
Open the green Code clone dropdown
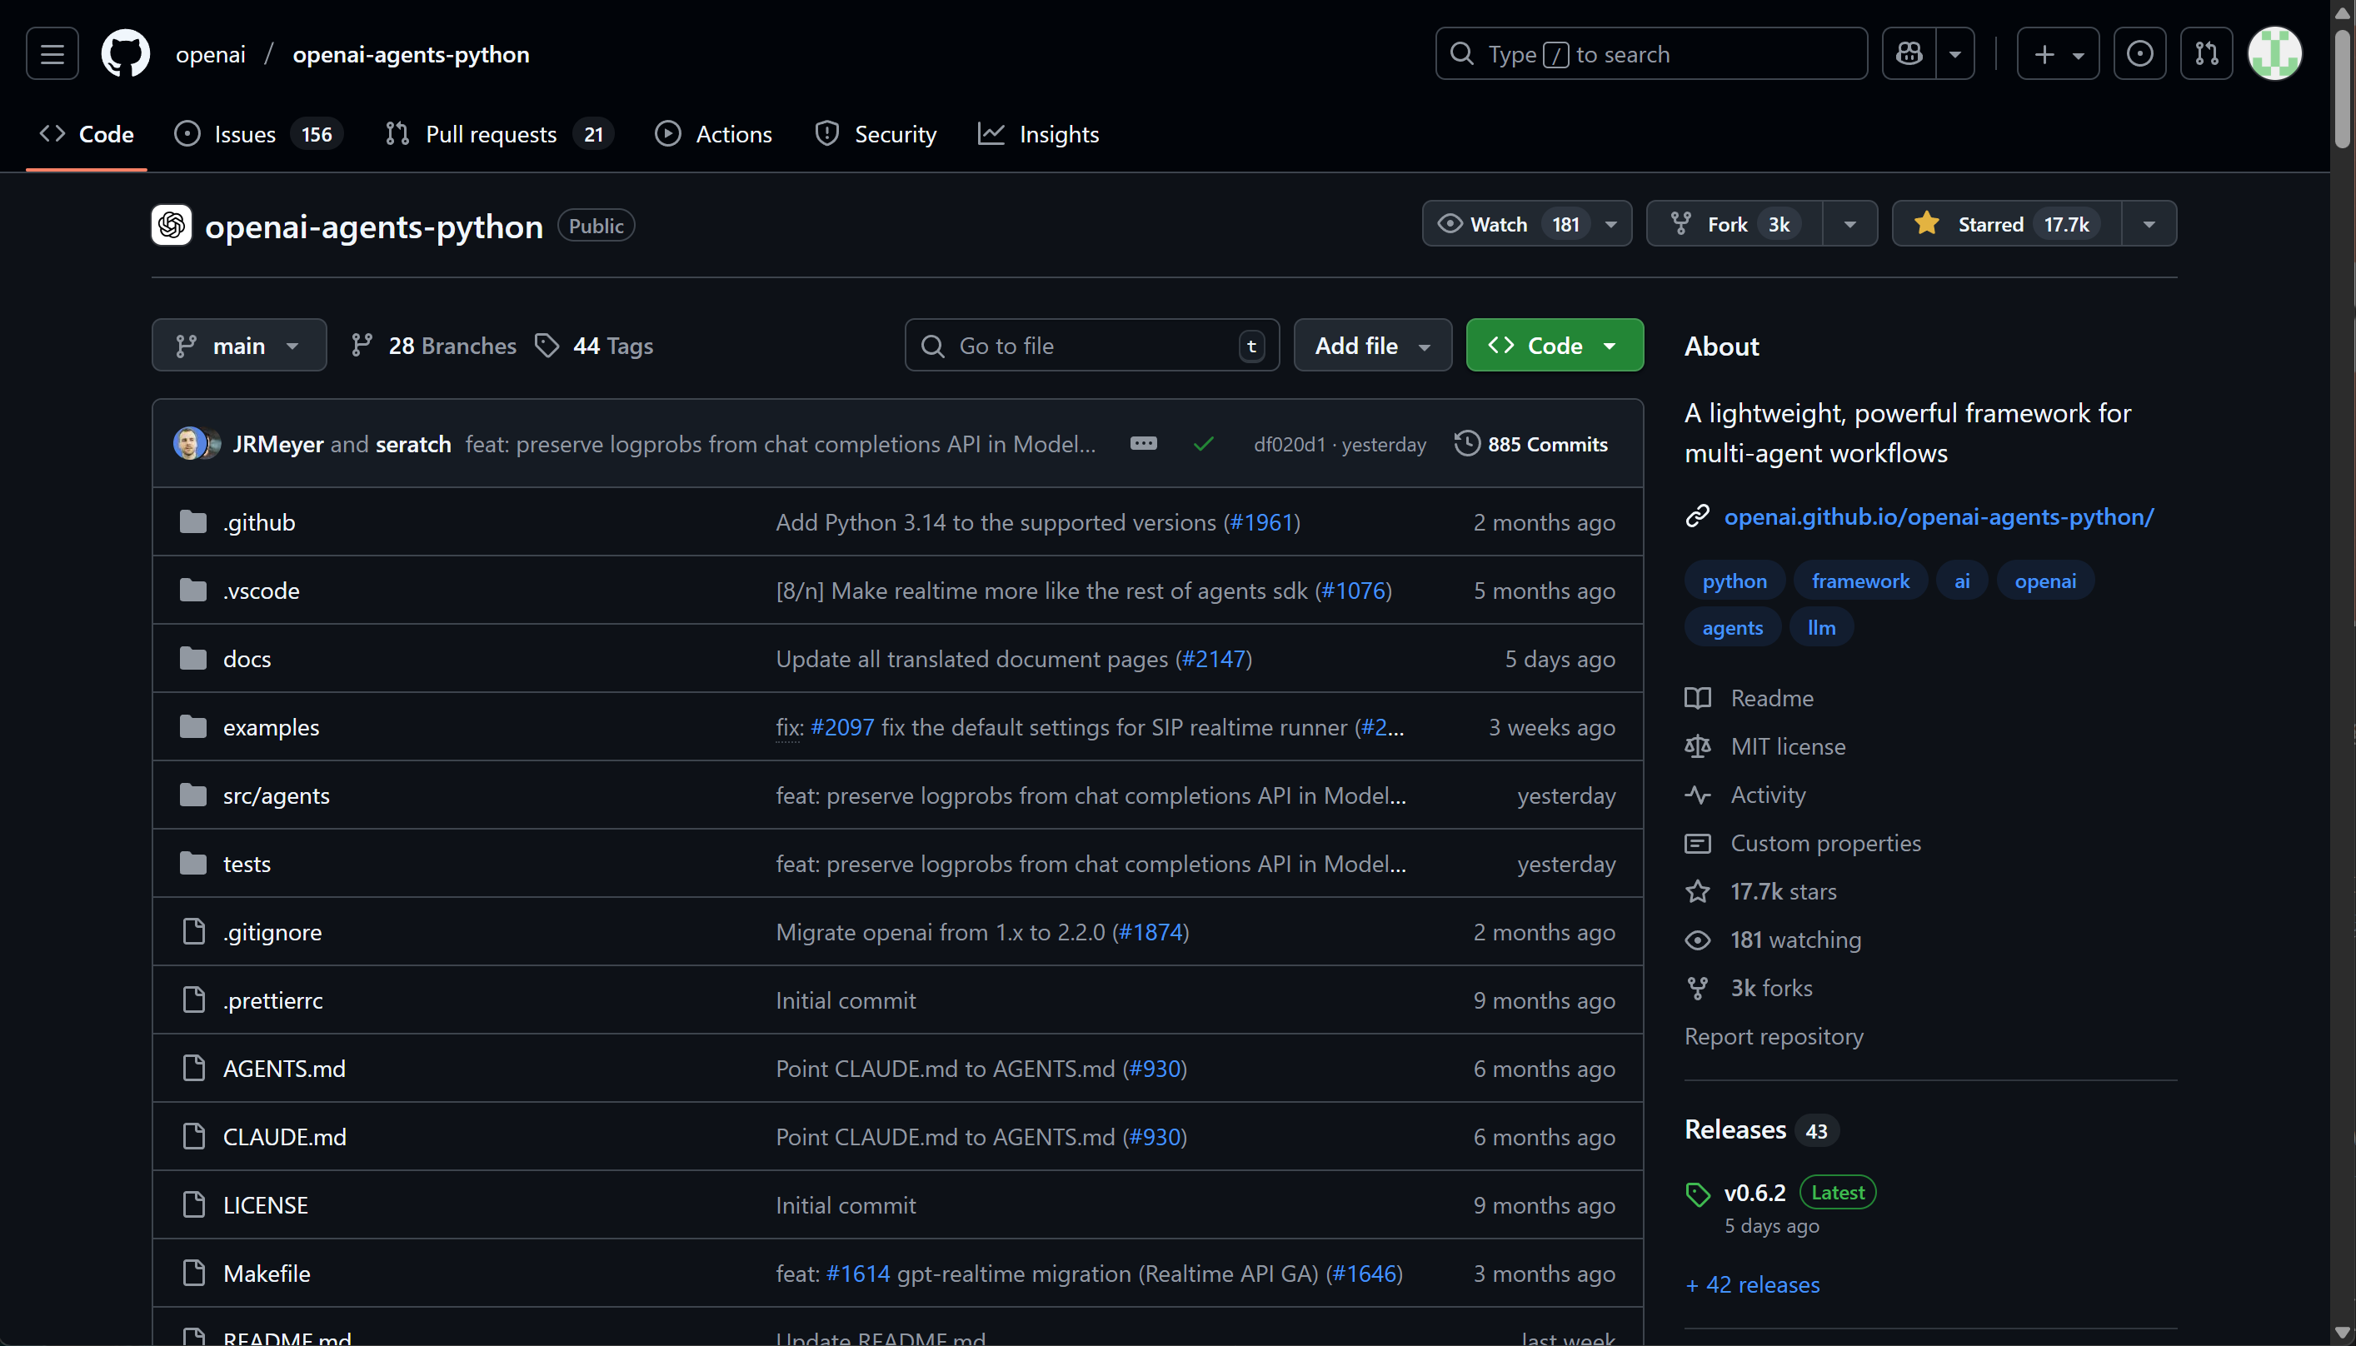coord(1555,345)
